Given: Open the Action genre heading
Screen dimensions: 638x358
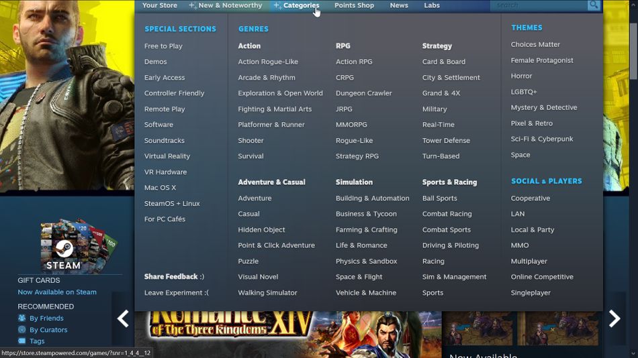Looking at the screenshot, I should [249, 46].
